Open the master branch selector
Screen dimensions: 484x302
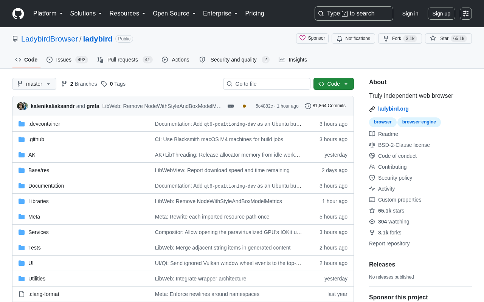34,84
